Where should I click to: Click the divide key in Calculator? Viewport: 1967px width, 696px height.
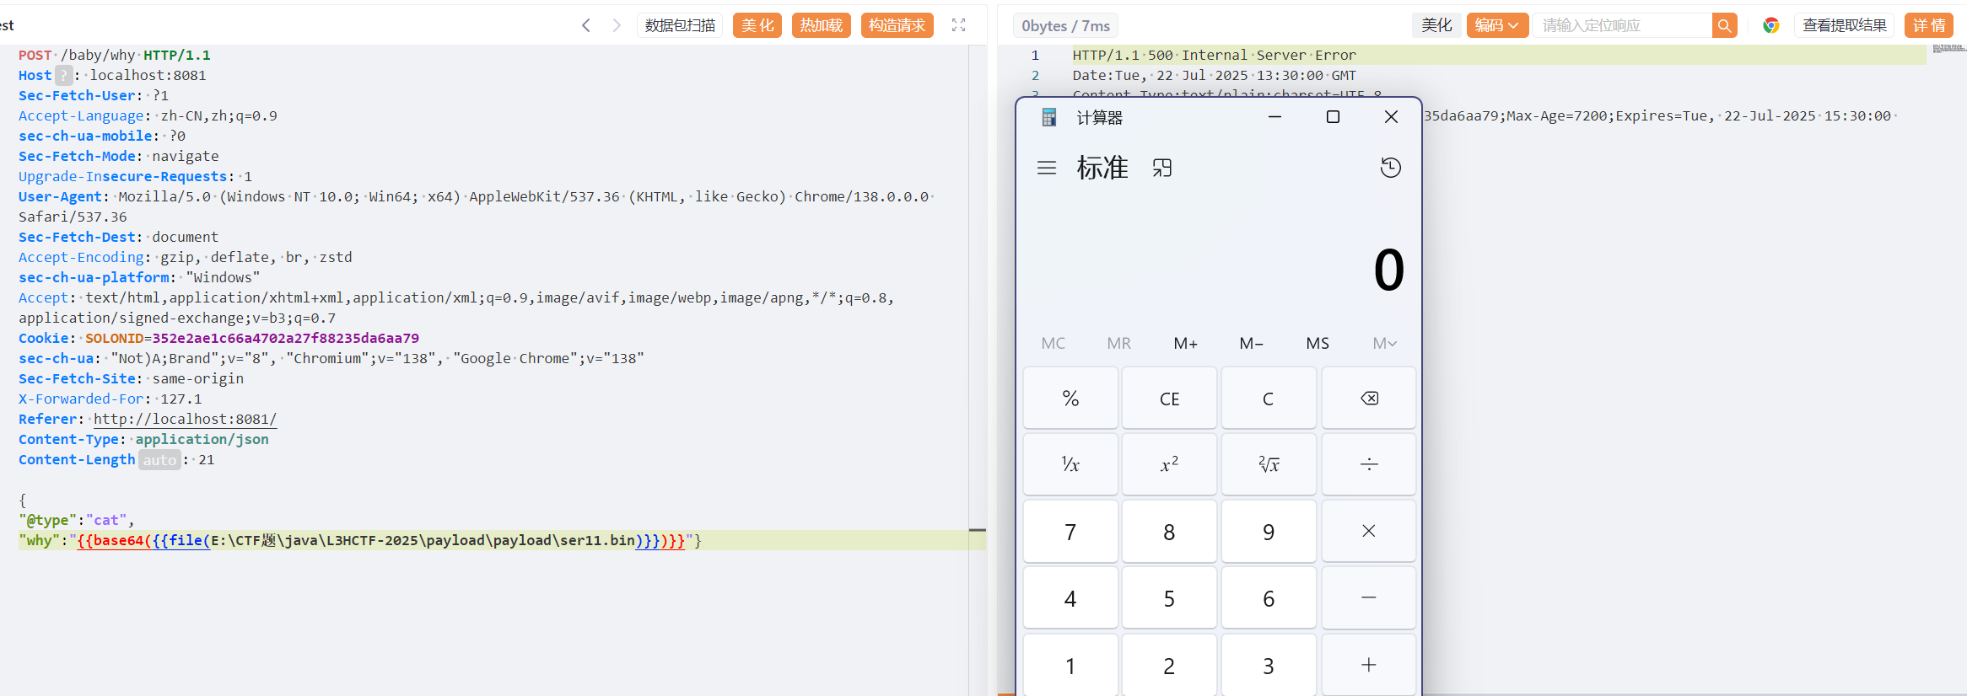(1369, 464)
